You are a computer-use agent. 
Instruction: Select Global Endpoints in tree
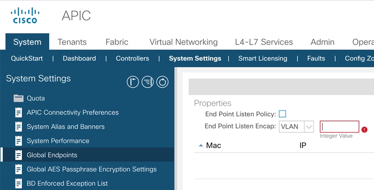point(52,155)
